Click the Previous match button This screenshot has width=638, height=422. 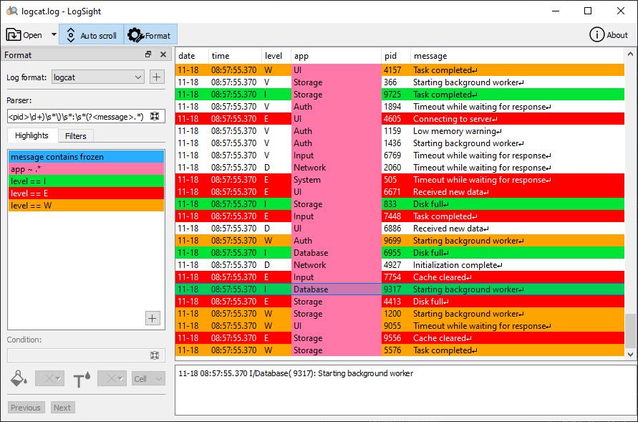(26, 407)
